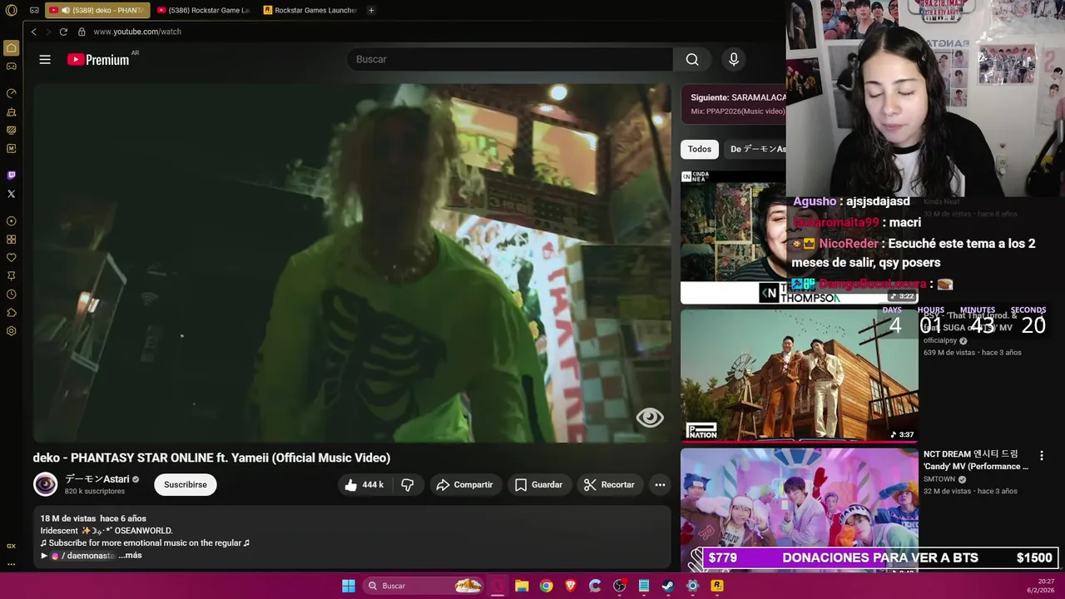Open the sidebar heart bookmarks icon
This screenshot has height=599, width=1065.
tap(11, 258)
